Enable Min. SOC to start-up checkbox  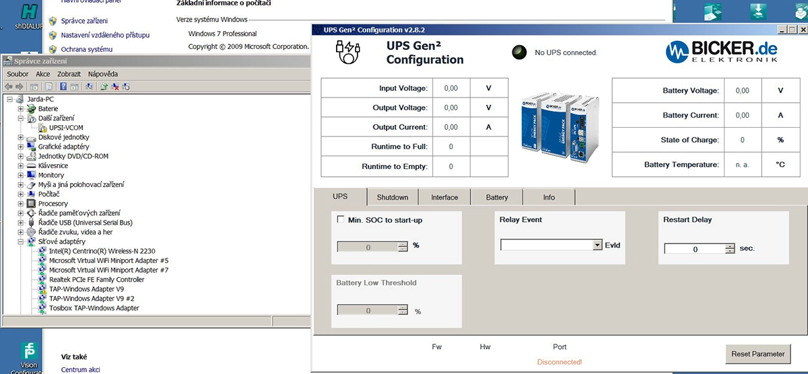[x=340, y=219]
